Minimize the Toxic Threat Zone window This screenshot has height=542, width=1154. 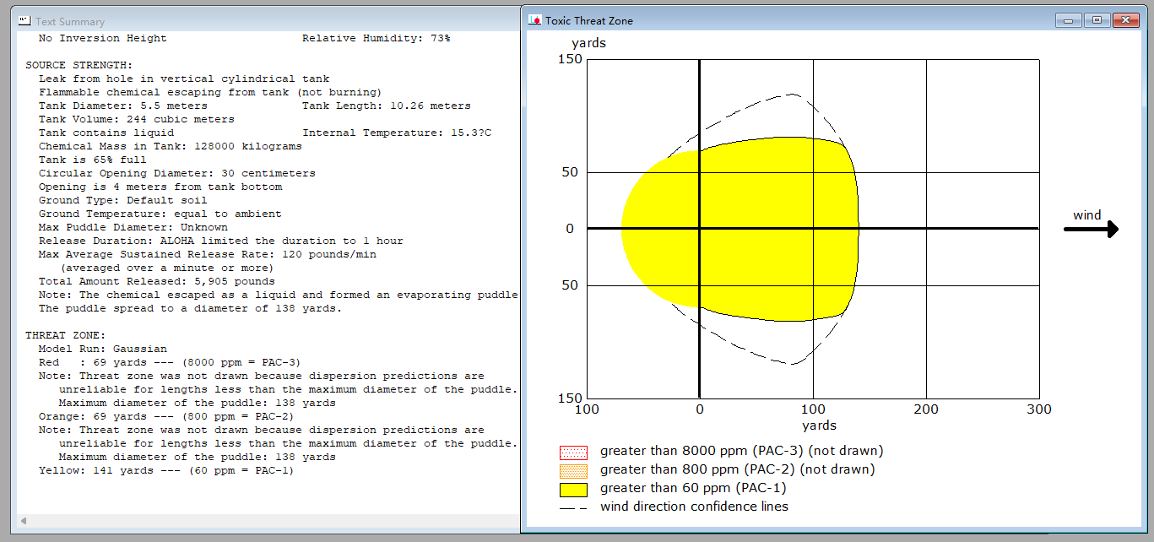1070,20
